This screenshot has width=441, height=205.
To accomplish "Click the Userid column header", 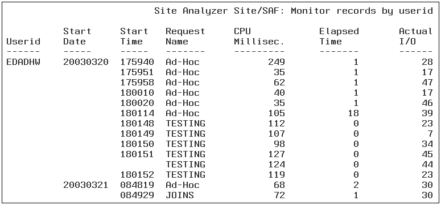I will (x=23, y=42).
